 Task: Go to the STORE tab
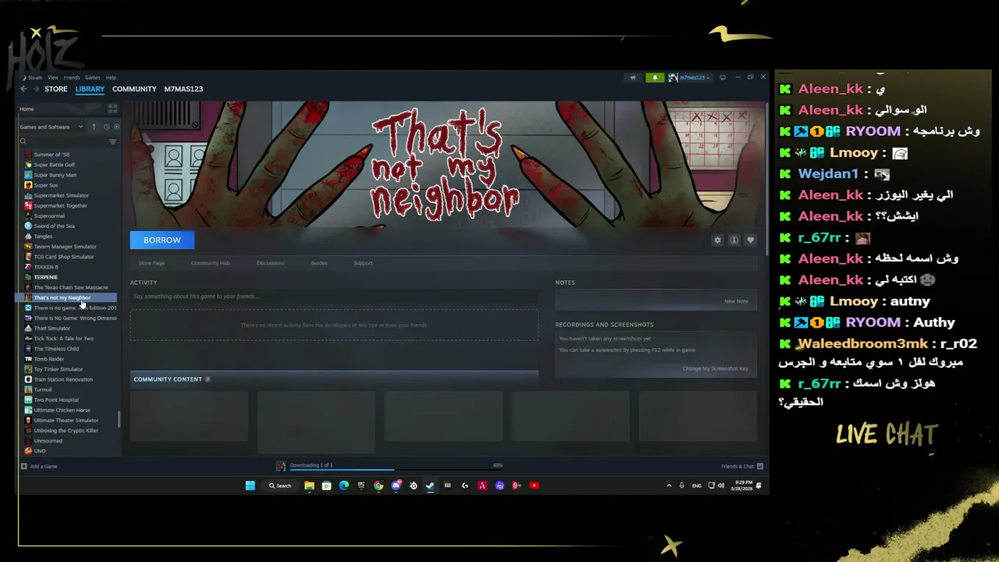coord(56,89)
